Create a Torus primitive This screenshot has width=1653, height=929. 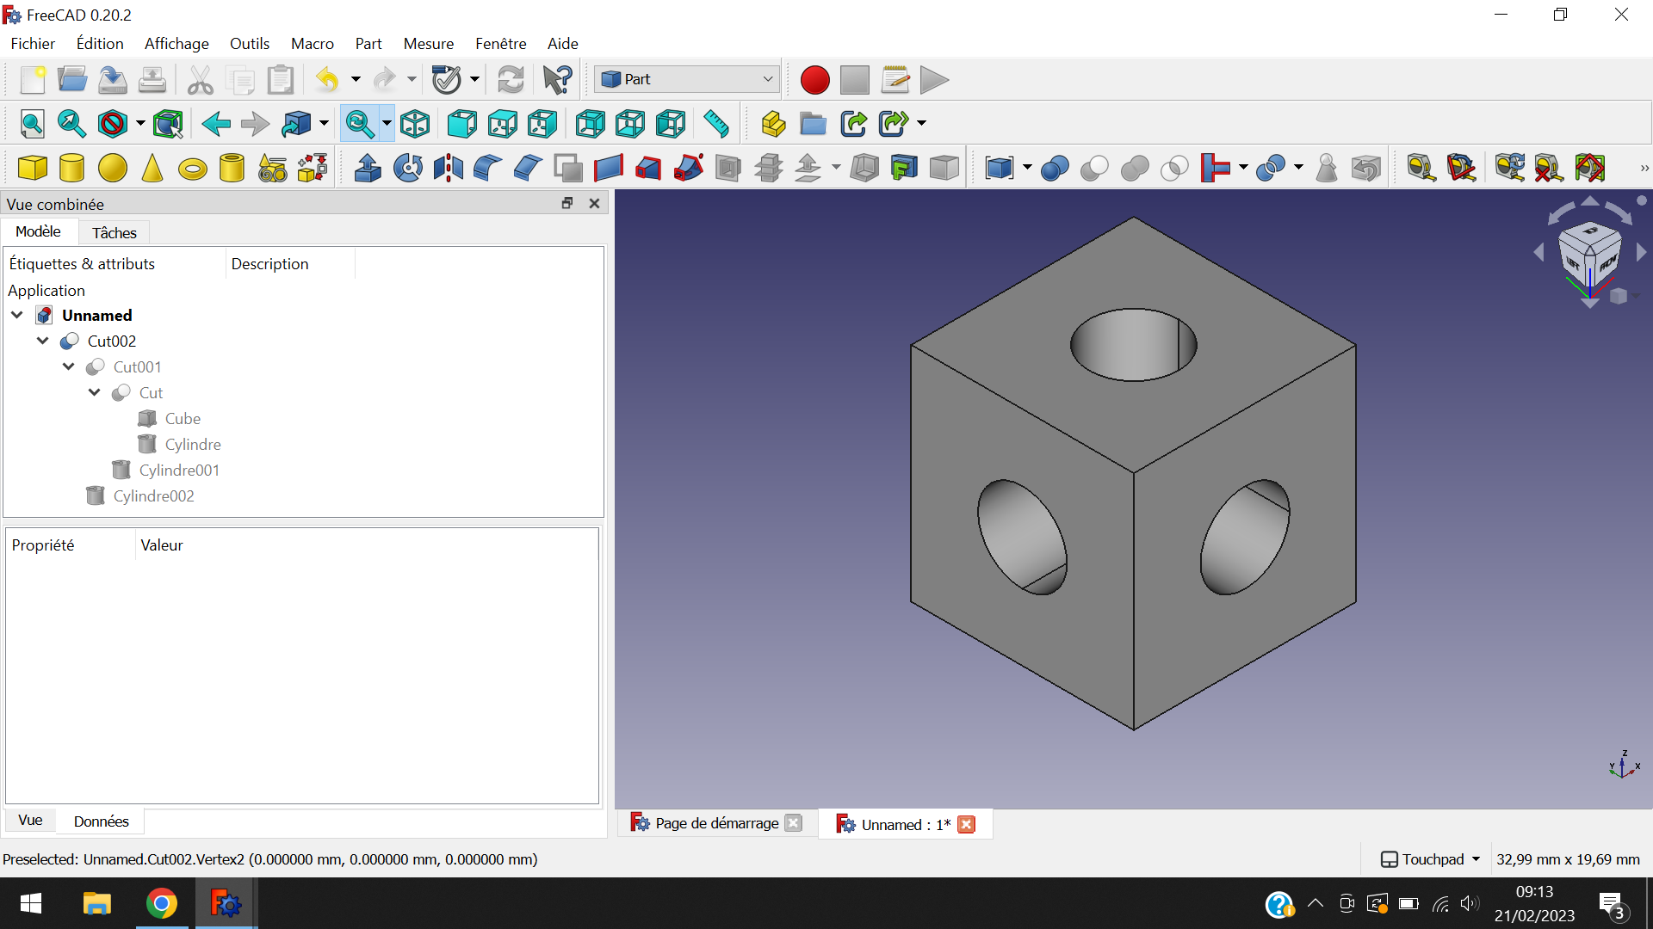coord(193,168)
